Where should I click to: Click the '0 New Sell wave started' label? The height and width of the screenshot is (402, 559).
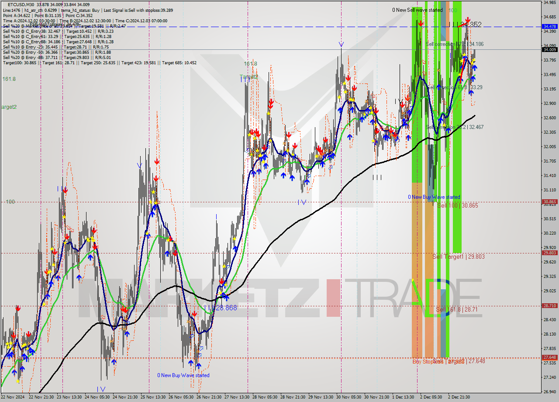[x=417, y=10]
